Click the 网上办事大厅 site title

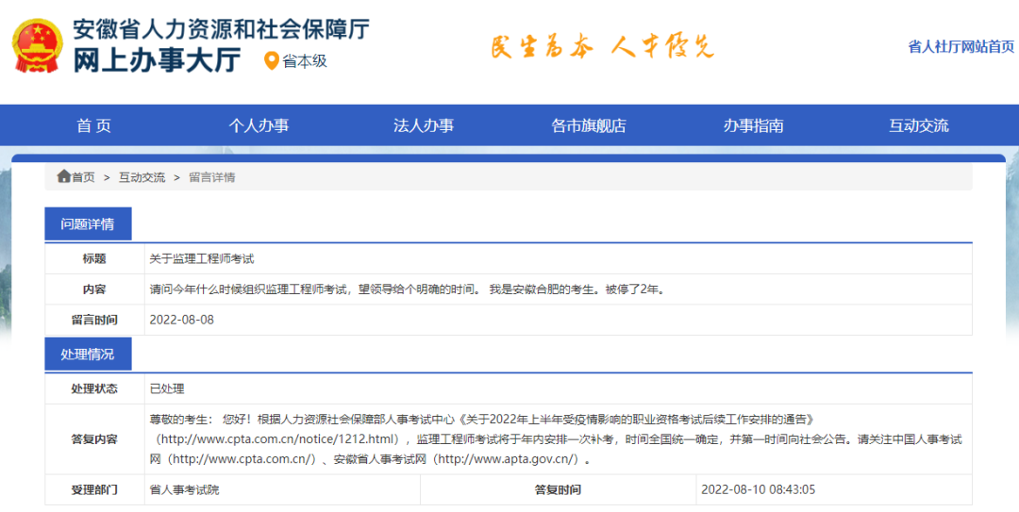click(x=157, y=60)
